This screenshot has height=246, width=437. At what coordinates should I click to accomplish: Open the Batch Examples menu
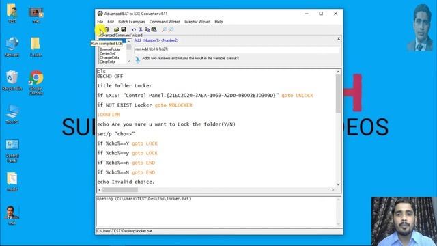pos(132,21)
